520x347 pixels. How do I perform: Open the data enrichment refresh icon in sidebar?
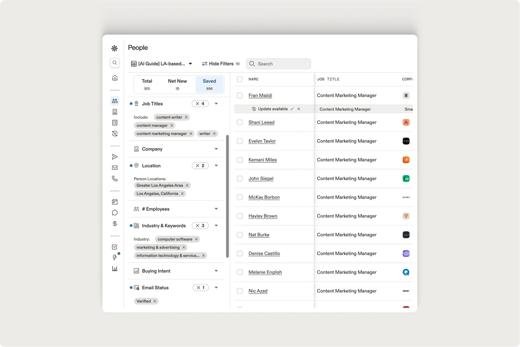point(114,134)
